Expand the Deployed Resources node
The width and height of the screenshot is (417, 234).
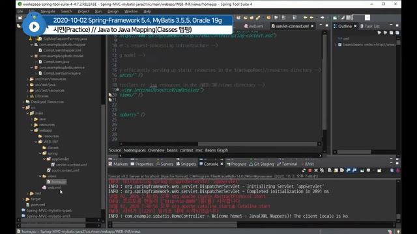pyautogui.click(x=23, y=102)
